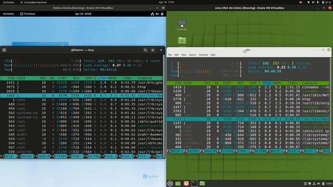Screen dimensions: 333x187
Task: Open the Terminal menu in the Mint terminal
Action: pyautogui.click(x=203, y=55)
